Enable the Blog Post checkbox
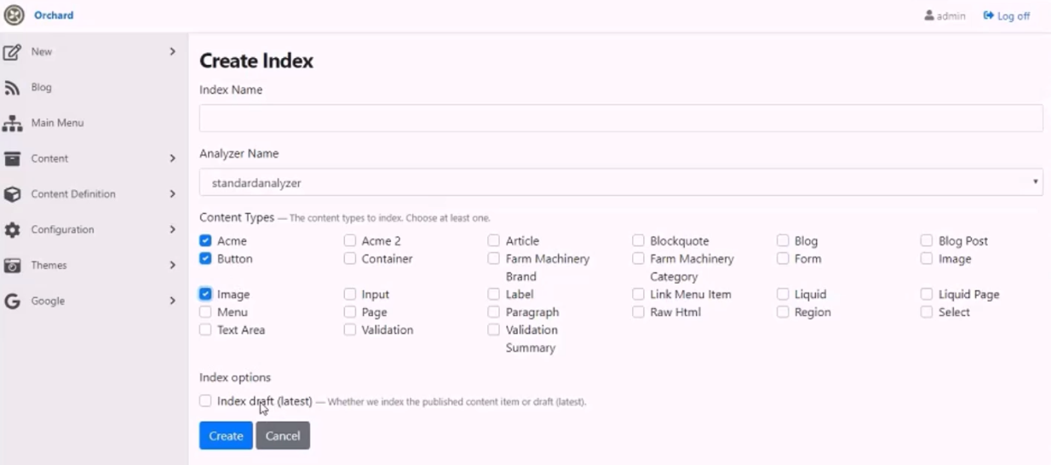 [927, 241]
